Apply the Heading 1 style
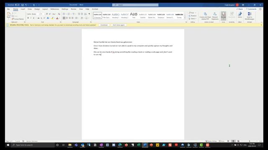This screenshot has width=268, height=150. pyautogui.click(x=116, y=15)
